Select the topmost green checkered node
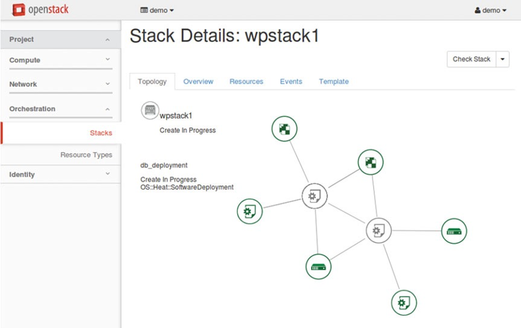 (x=284, y=129)
